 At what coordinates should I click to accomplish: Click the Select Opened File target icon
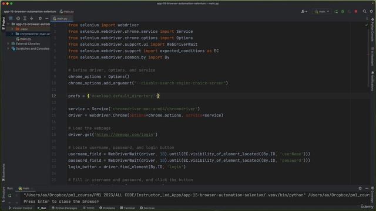coord(18,18)
